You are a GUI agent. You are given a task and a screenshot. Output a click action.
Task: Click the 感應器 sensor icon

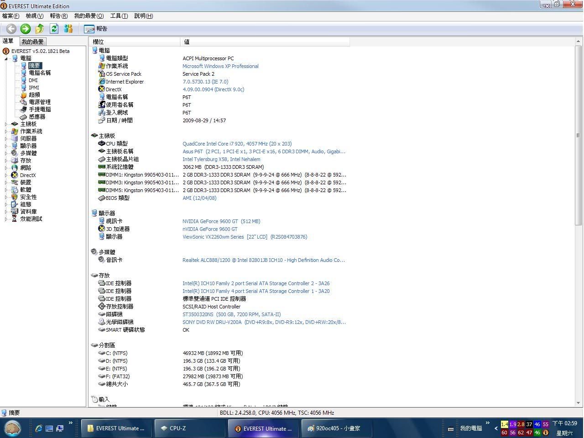click(x=24, y=117)
